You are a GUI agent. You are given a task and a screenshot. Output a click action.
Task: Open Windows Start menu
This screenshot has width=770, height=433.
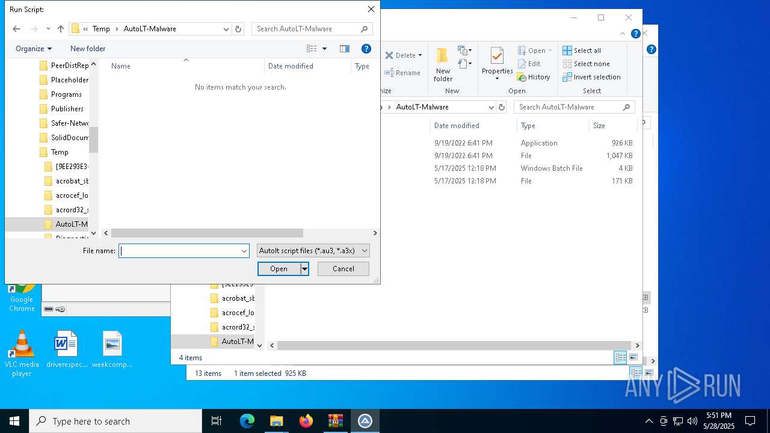click(x=14, y=421)
